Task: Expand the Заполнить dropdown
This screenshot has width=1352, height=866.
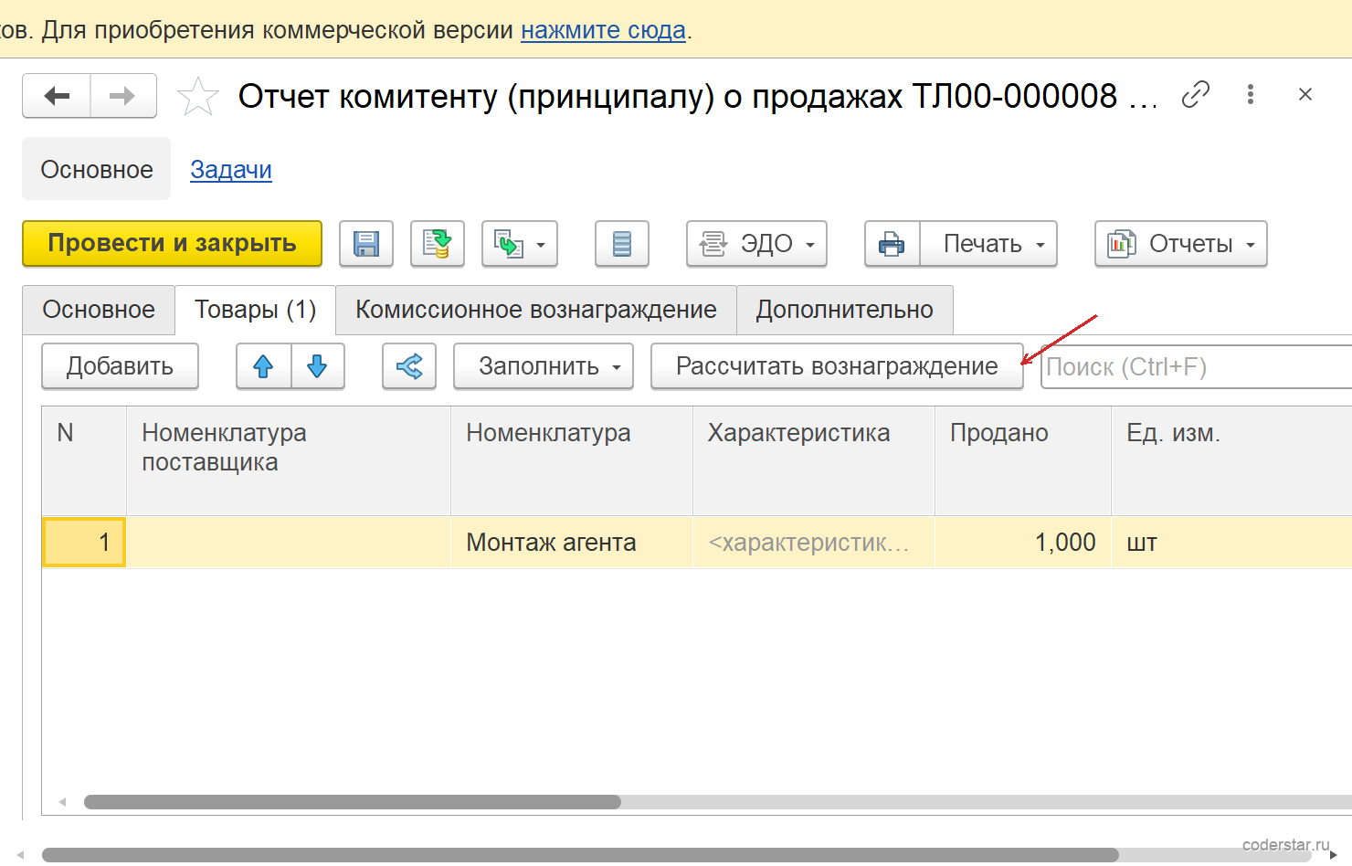Action: click(x=544, y=366)
